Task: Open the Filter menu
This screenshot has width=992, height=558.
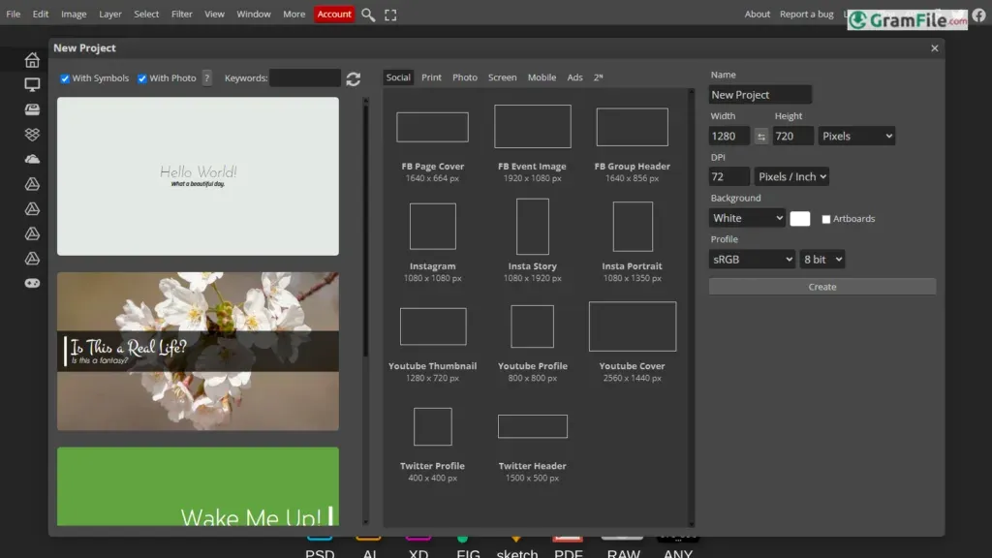Action: point(181,14)
